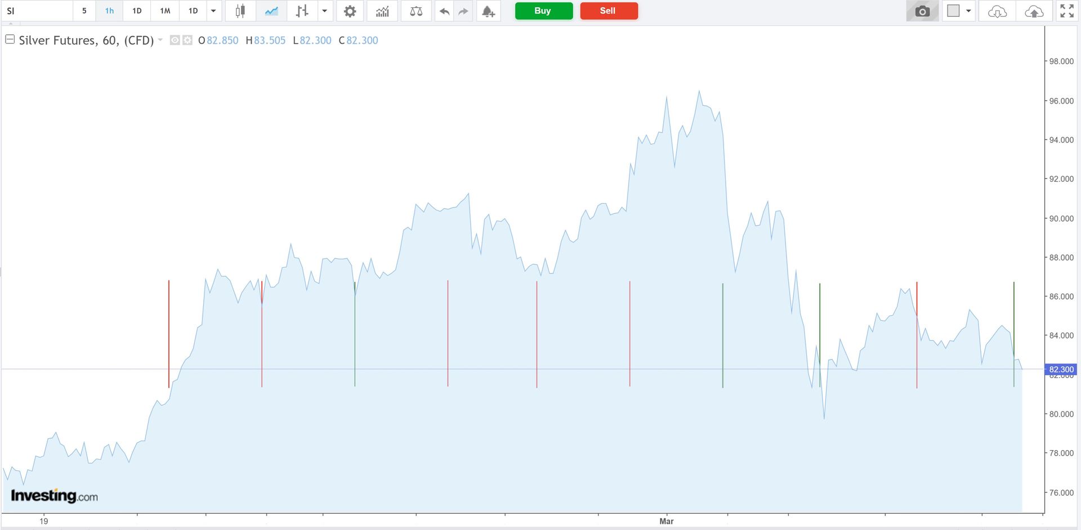Click the 76.000 price axis label
This screenshot has height=530, width=1081.
click(1061, 493)
